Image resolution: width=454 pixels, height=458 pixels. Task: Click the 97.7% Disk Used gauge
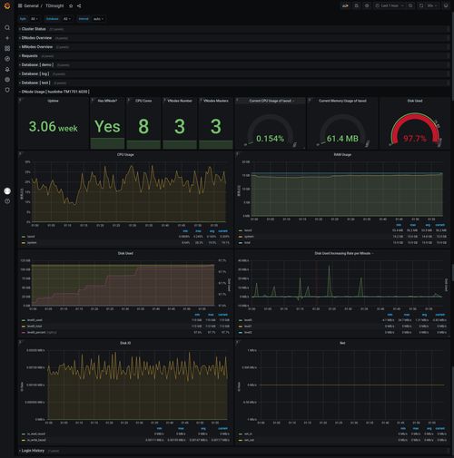pos(415,130)
